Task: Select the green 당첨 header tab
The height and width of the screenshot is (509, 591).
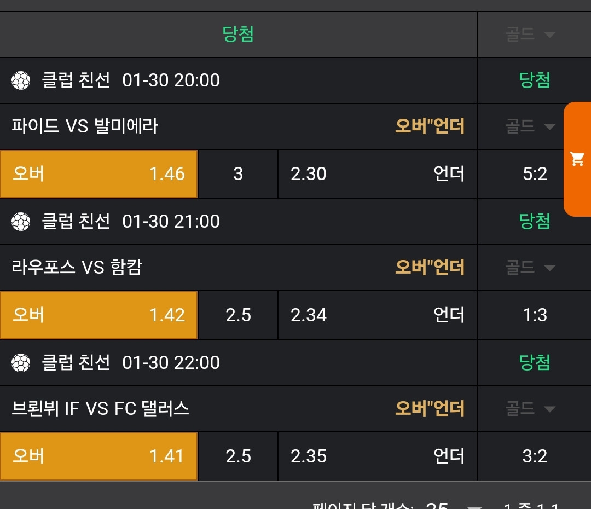Action: (x=238, y=34)
